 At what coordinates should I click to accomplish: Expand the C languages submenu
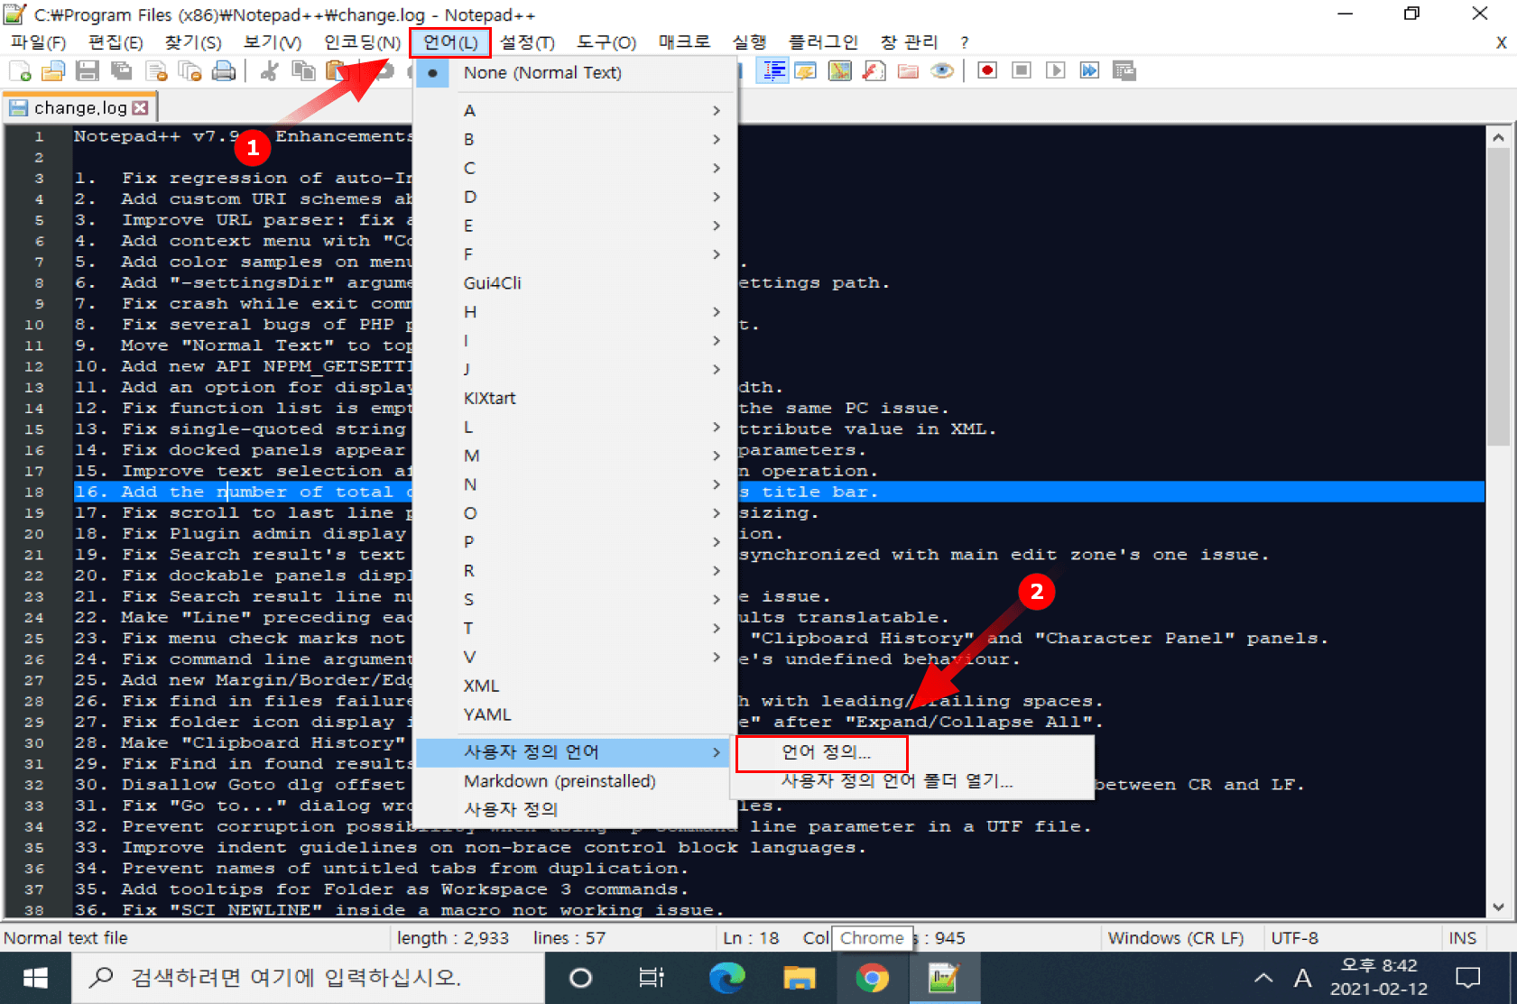pos(575,168)
